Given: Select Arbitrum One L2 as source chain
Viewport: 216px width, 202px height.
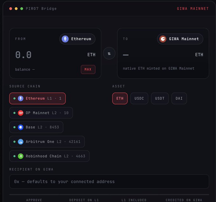Looking at the screenshot, I should point(47,142).
